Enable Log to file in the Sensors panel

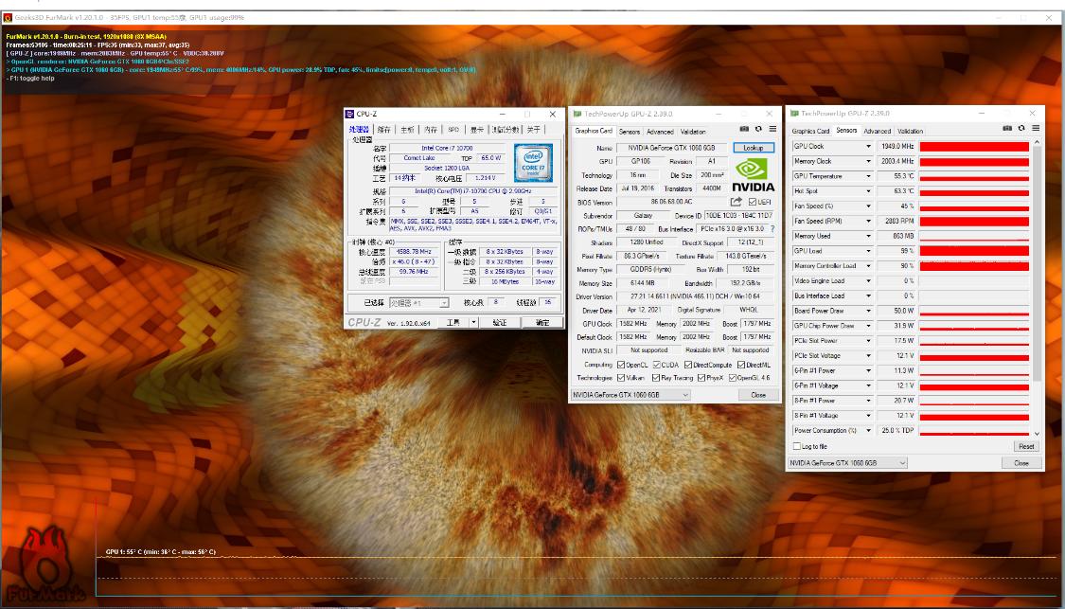pos(795,447)
